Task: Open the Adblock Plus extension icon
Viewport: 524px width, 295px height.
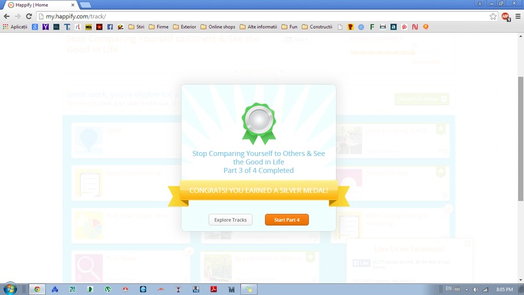Action: pyautogui.click(x=505, y=16)
